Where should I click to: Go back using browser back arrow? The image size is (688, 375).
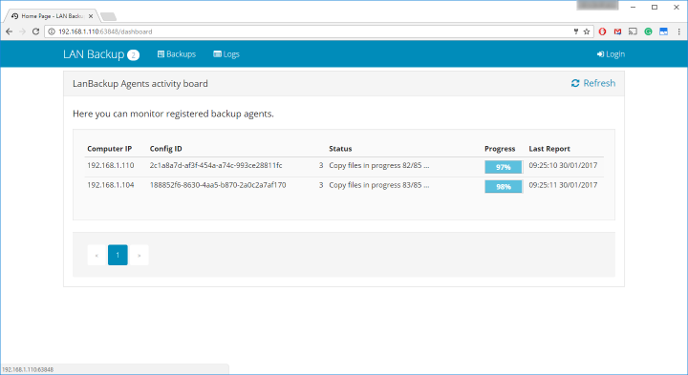coord(10,31)
